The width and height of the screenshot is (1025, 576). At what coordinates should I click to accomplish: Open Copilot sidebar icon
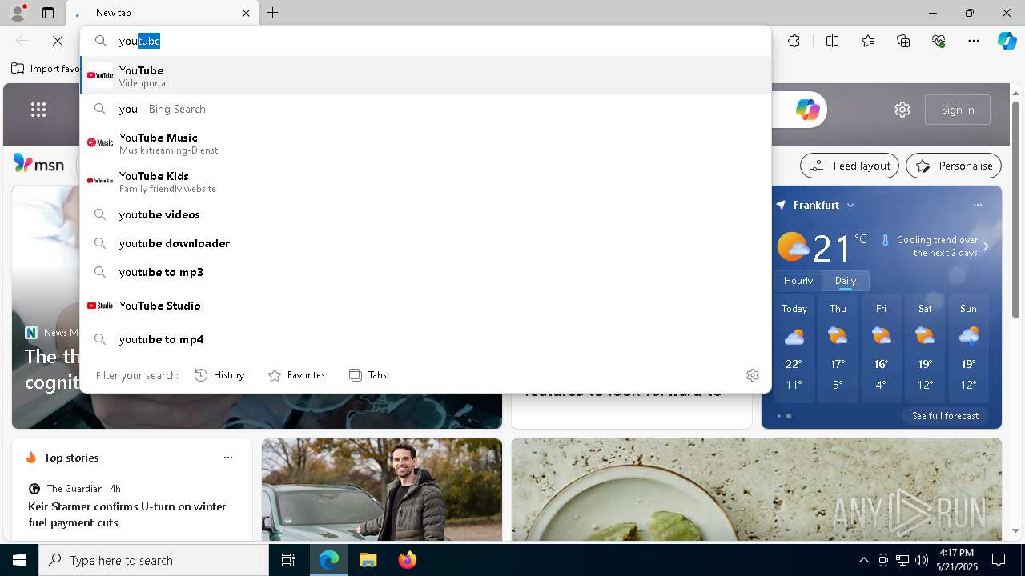click(1007, 41)
